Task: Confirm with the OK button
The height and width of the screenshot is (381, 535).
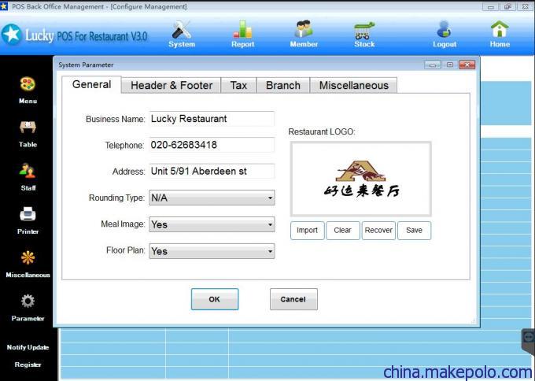Action: (x=215, y=299)
